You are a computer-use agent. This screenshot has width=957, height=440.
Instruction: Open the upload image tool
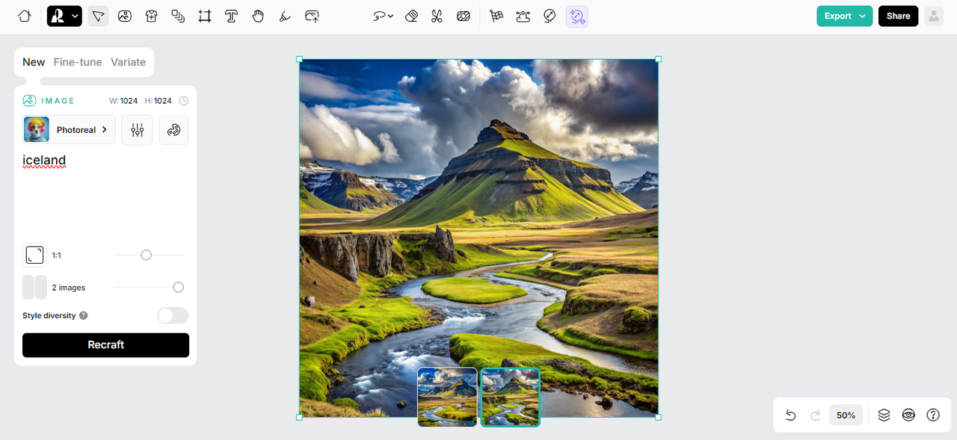click(313, 16)
